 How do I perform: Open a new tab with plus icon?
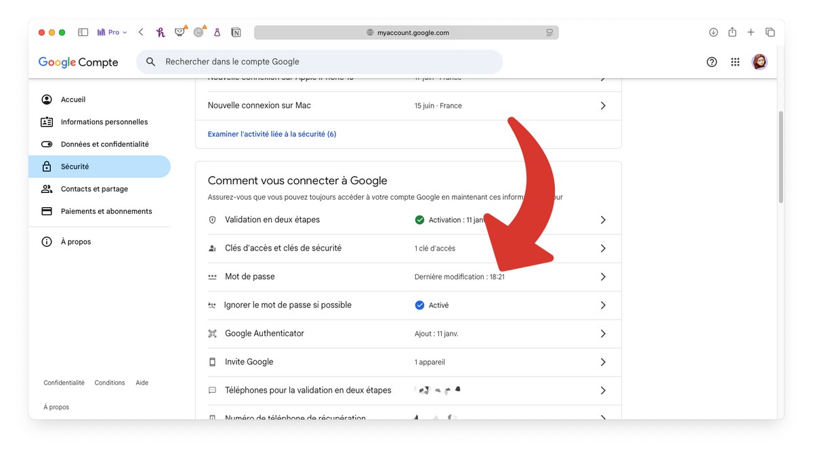(x=751, y=32)
